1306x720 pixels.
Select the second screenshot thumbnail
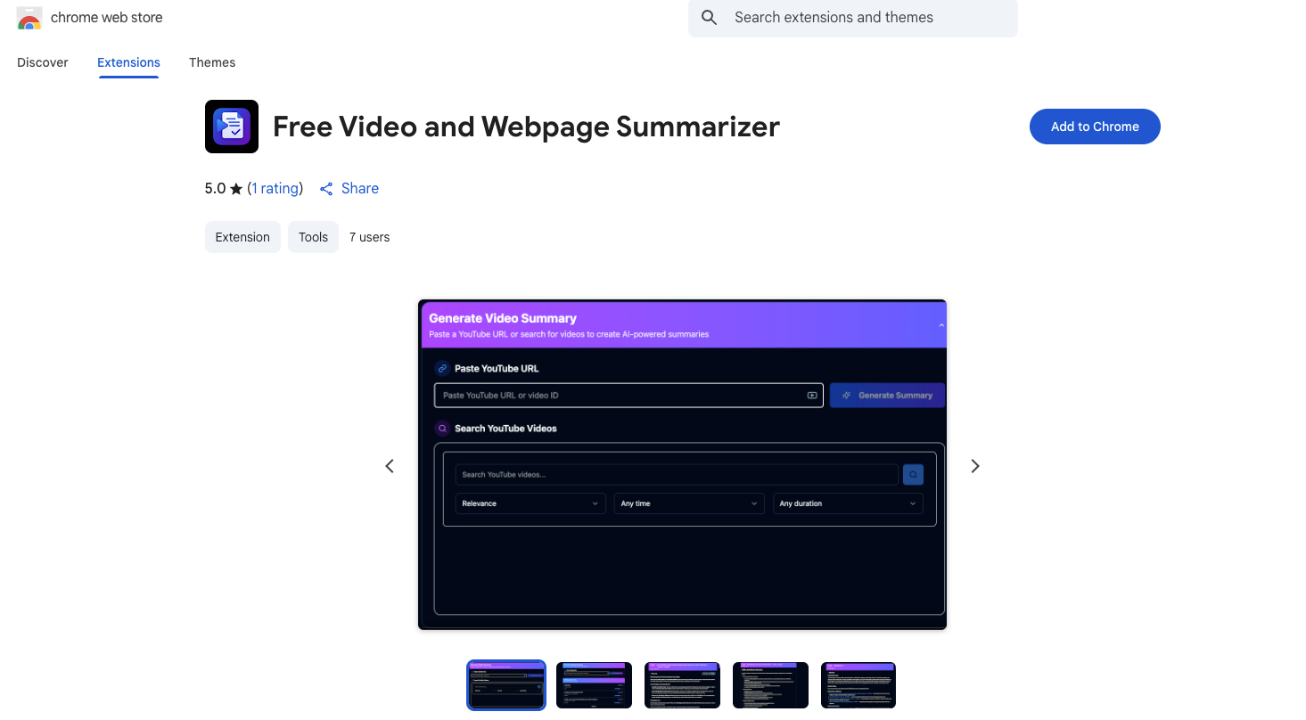pos(594,684)
